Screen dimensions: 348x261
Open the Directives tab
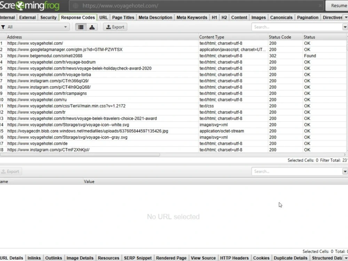pos(332,17)
